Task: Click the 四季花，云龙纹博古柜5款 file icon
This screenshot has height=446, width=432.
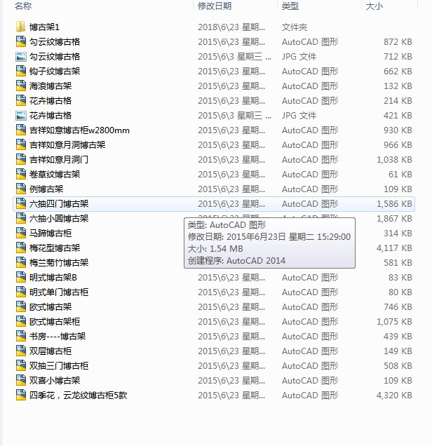Action: [20, 395]
